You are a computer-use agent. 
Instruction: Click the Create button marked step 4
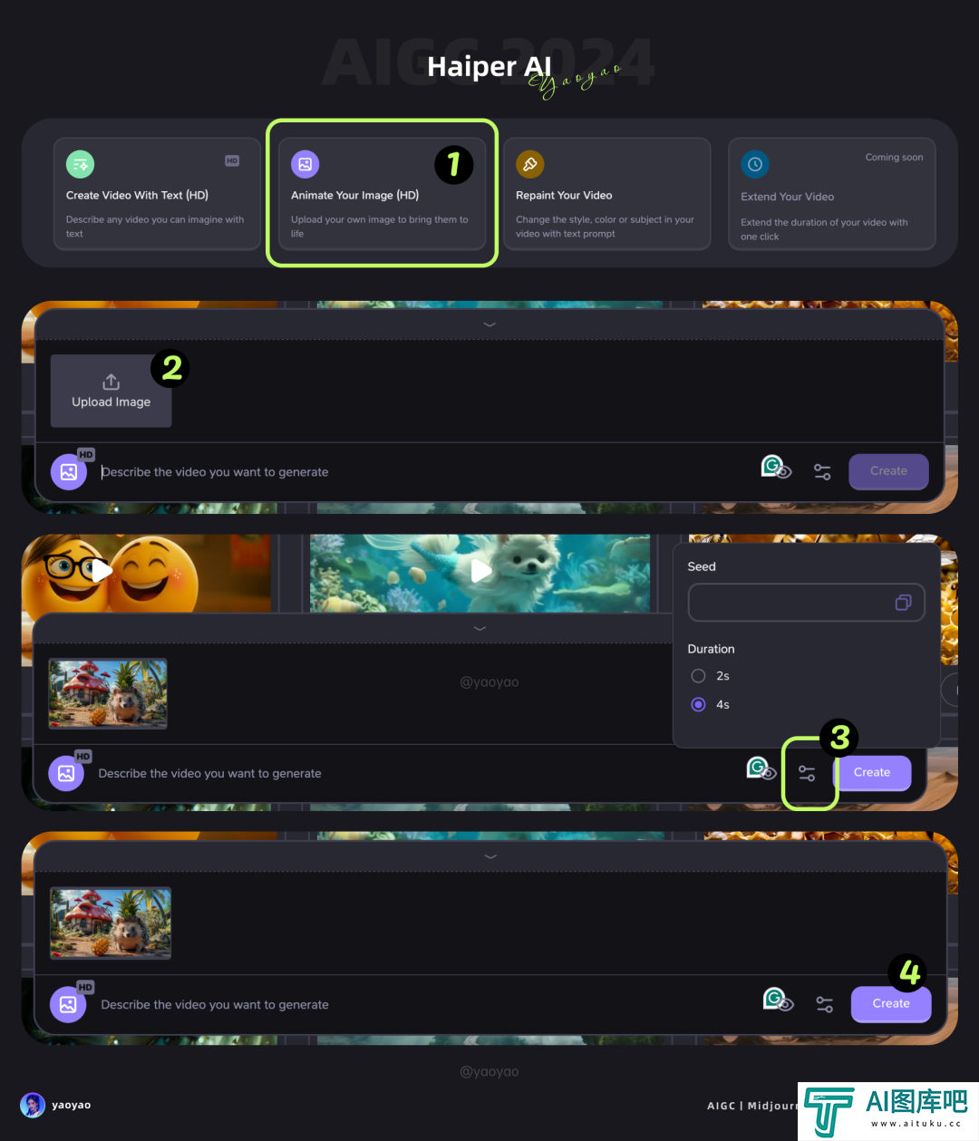click(891, 1004)
